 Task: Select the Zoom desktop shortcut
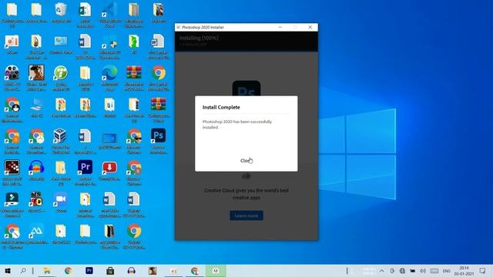click(61, 202)
